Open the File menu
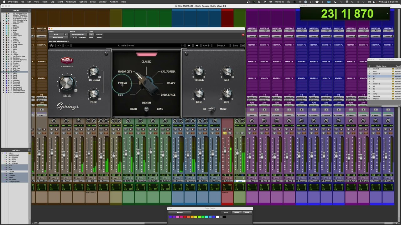This screenshot has height=225, width=401. click(x=23, y=2)
